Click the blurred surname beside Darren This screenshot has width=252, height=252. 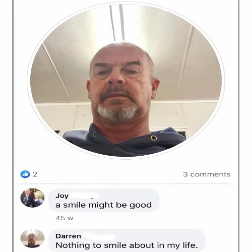click(x=100, y=236)
